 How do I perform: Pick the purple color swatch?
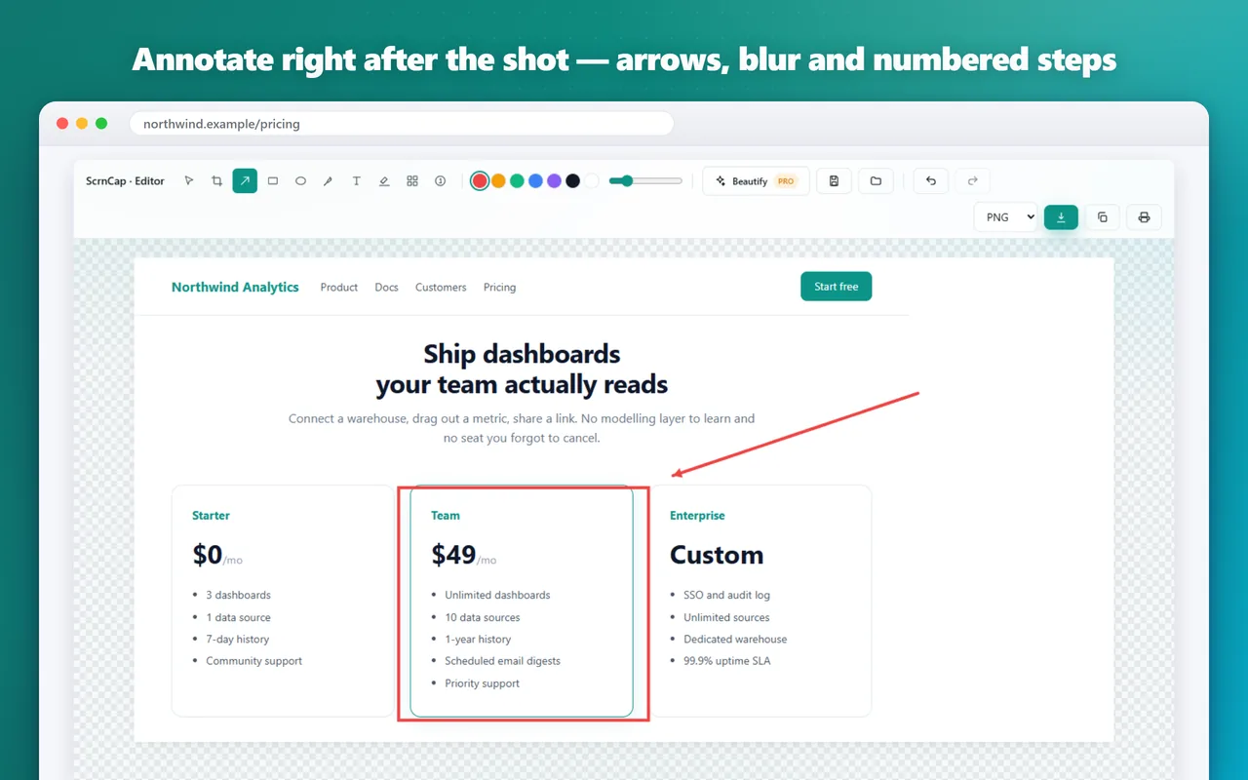[x=554, y=180]
